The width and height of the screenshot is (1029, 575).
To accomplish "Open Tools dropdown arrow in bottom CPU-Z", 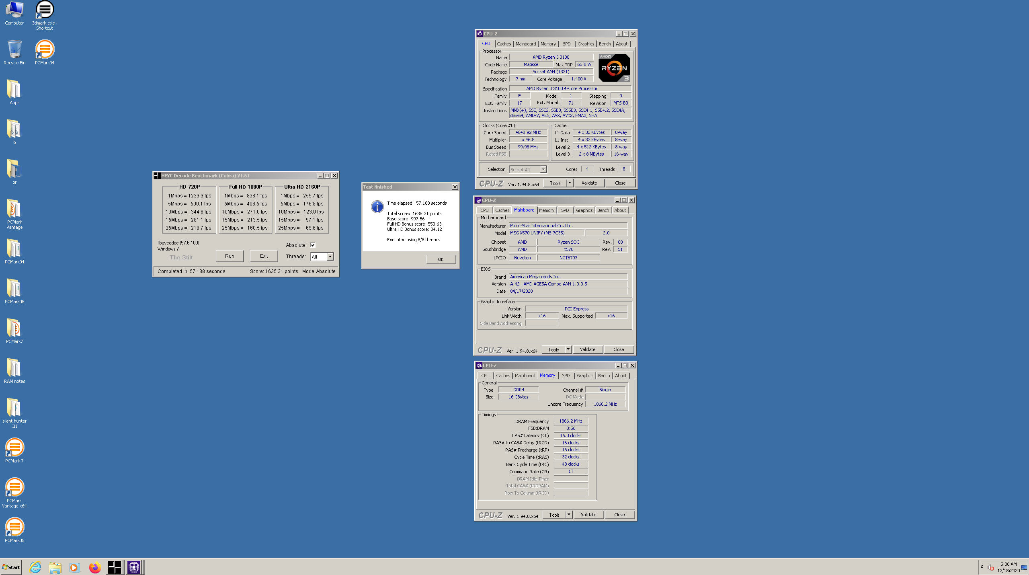I will 568,515.
